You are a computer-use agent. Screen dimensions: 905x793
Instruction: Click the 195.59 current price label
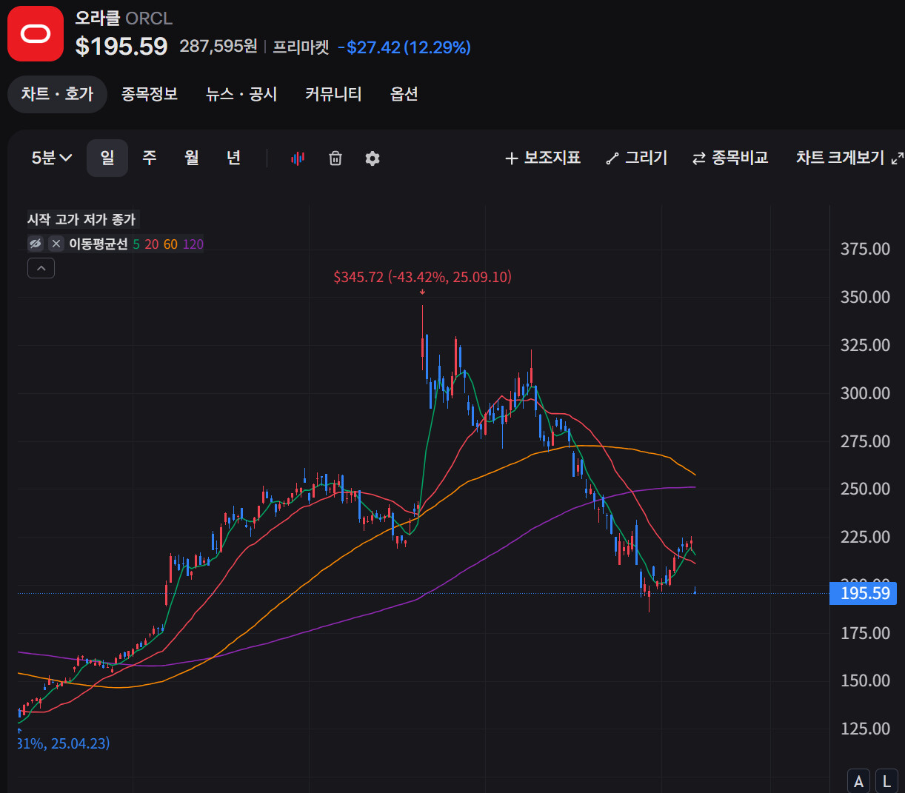coord(864,593)
